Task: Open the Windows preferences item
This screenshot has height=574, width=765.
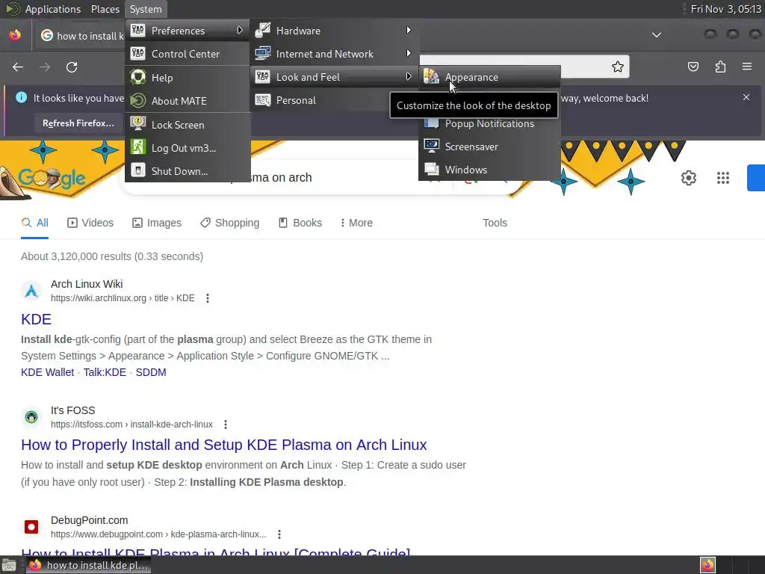Action: 489,170
